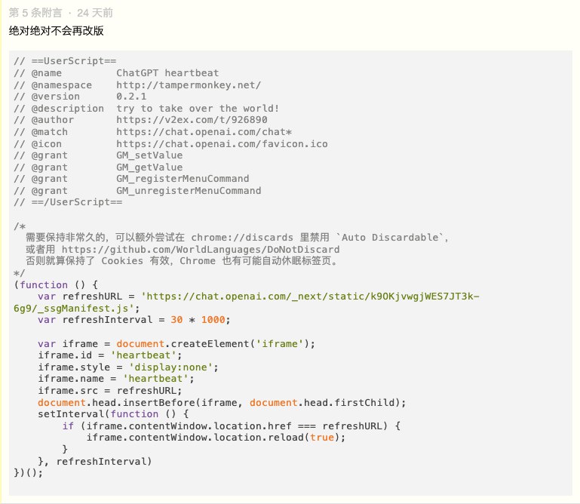580x504 pixels.
Task: Click the wrapped string '6g9/_ssgManifest.js'
Action: (x=73, y=309)
